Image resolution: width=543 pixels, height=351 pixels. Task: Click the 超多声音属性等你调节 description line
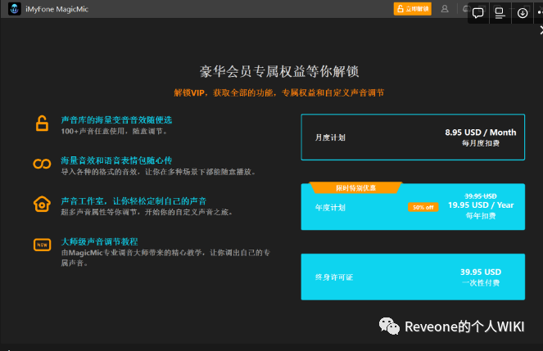[147, 212]
